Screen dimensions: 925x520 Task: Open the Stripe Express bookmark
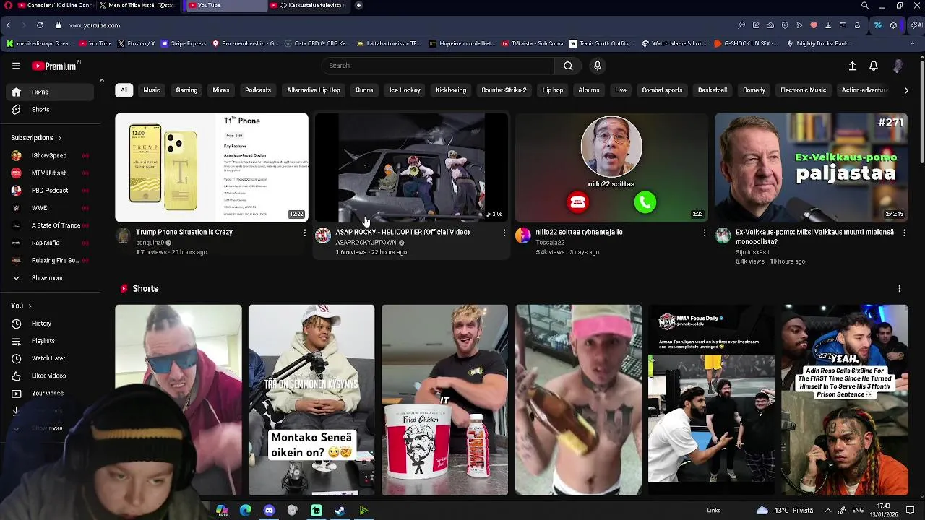pyautogui.click(x=184, y=44)
